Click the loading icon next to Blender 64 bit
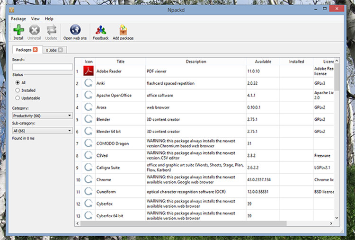 89,131
